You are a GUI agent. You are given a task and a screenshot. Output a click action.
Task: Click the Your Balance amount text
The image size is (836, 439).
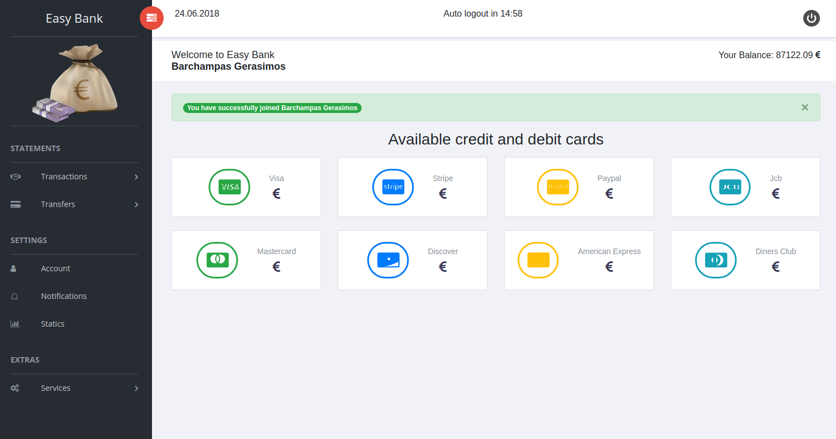point(769,55)
